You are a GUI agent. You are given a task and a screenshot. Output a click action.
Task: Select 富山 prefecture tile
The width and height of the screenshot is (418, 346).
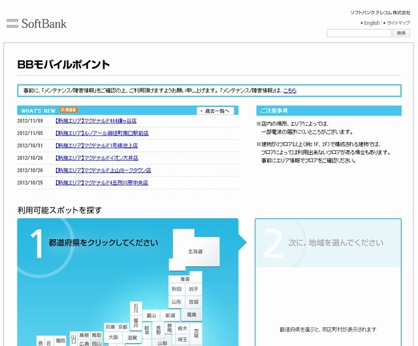coord(151,315)
